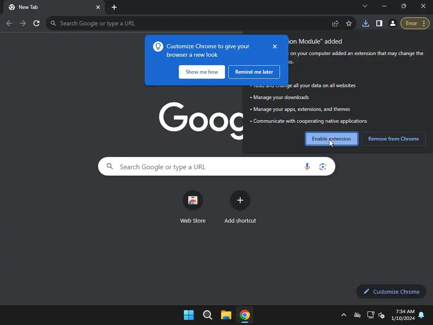Click the Google search box
433x325 pixels.
(x=216, y=166)
